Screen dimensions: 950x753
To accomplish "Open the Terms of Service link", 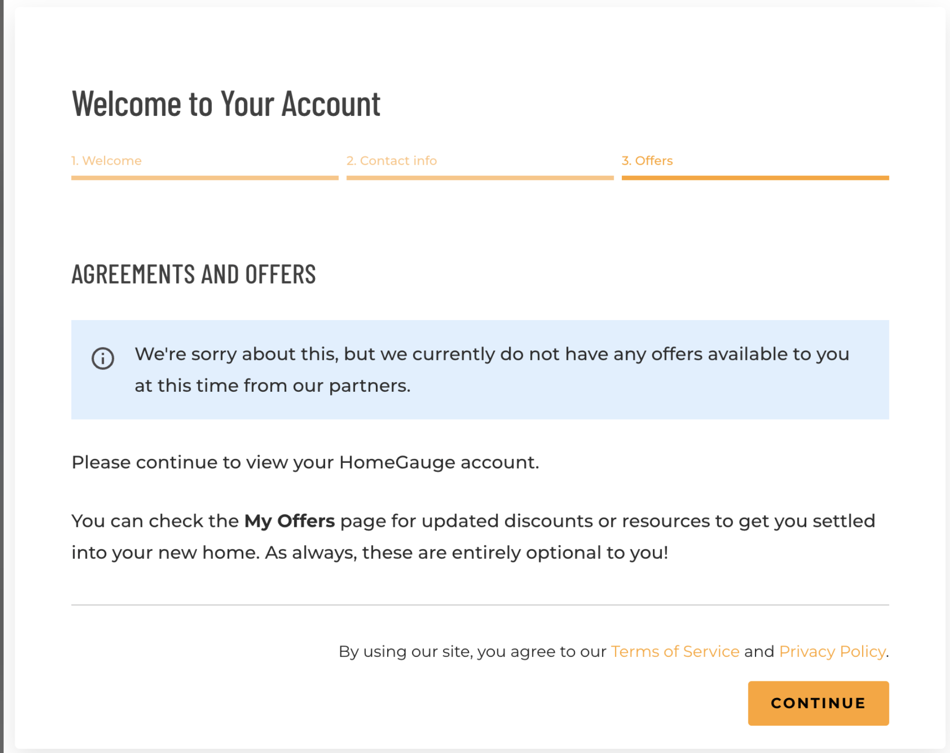I will point(675,651).
